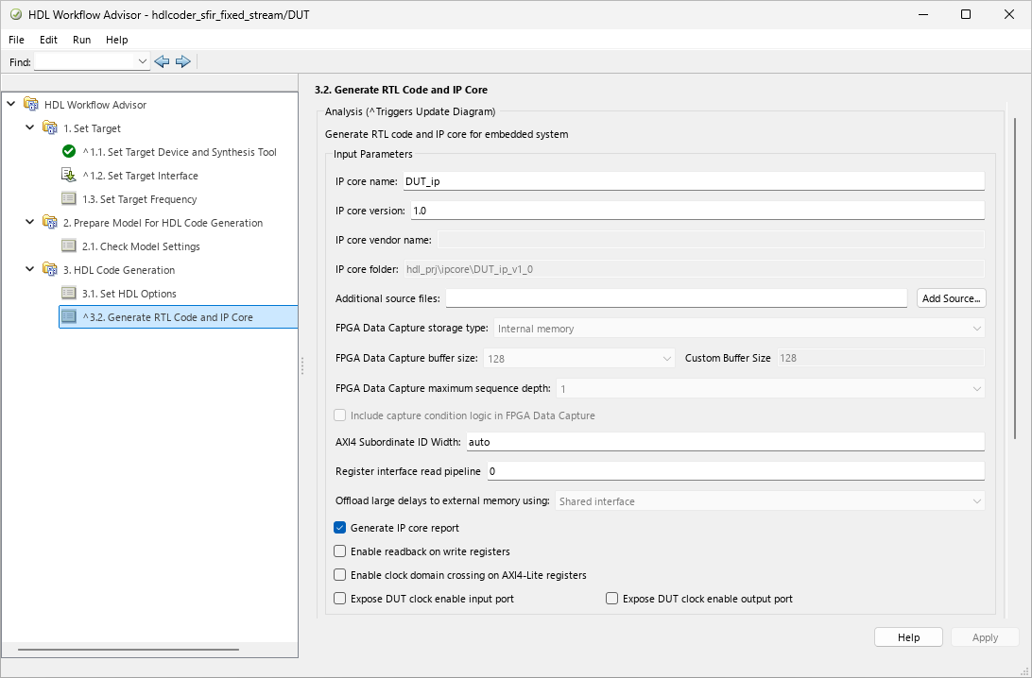Click the HDL Code Generation folder icon
The width and height of the screenshot is (1032, 678).
49,269
